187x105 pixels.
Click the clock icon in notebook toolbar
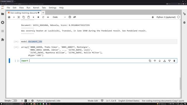[x=70, y=17]
